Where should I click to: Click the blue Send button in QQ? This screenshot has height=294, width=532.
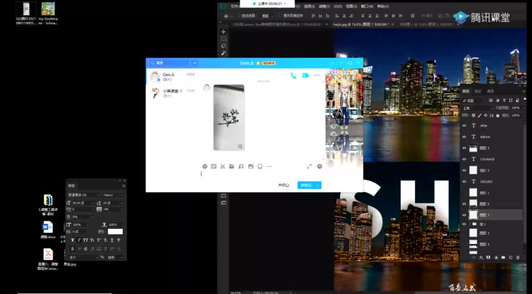click(306, 185)
